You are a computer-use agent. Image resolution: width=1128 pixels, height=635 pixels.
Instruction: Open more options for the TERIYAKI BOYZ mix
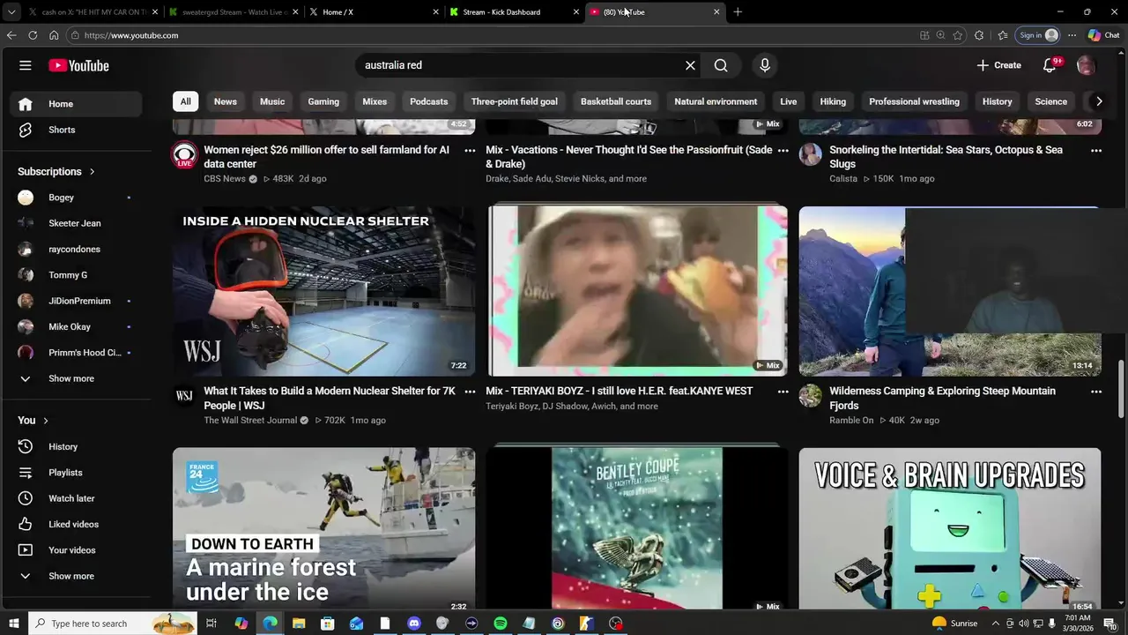click(783, 392)
